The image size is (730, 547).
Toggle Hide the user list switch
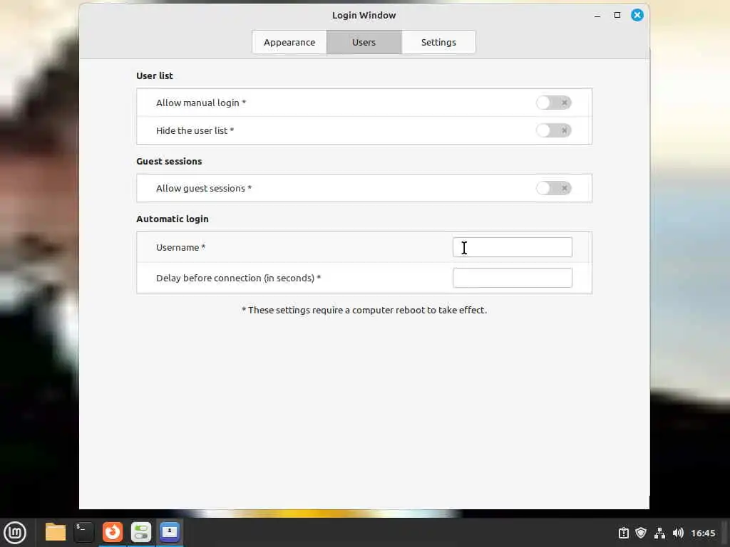click(553, 131)
